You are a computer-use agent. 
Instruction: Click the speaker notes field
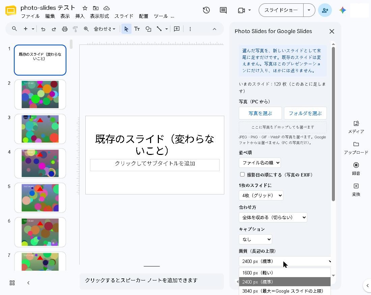pyautogui.click(x=152, y=280)
